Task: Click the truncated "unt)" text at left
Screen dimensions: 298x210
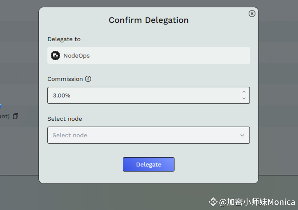Action: tap(4, 116)
